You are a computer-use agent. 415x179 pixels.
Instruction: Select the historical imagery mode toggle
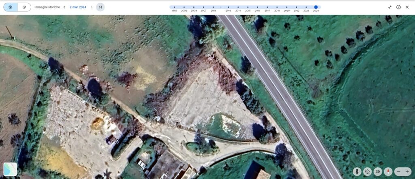[x=11, y=7]
